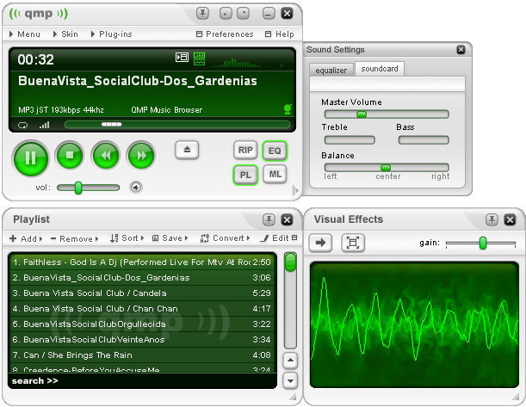
Task: Click the eject/open file button
Action: pos(188,150)
